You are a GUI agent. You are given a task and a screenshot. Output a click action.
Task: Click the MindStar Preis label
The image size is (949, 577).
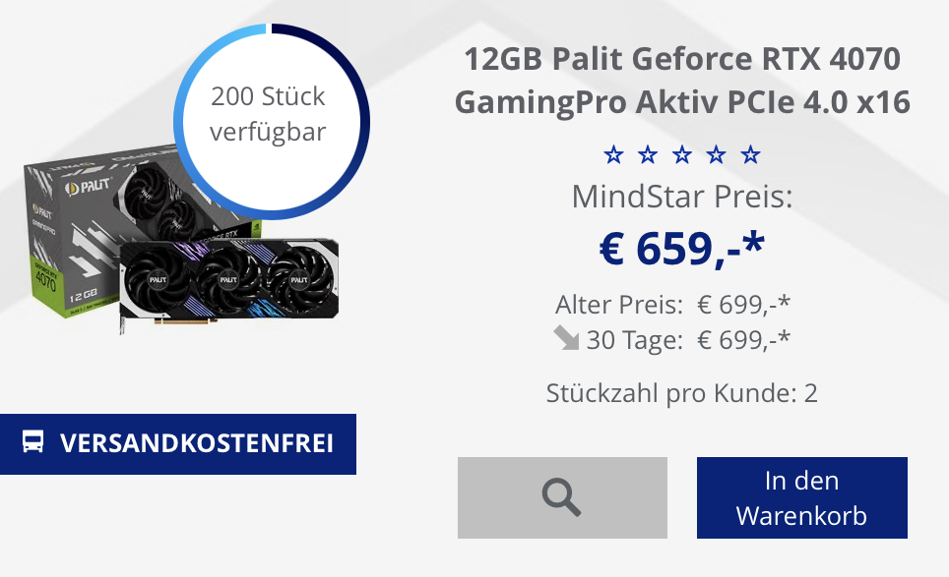click(682, 197)
